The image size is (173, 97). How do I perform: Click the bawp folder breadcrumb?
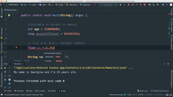59,5
